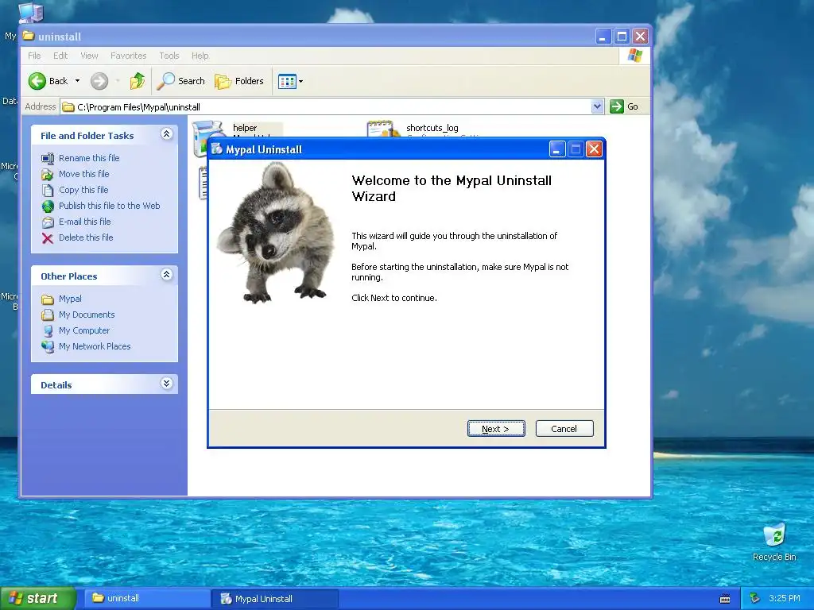This screenshot has width=814, height=610.
Task: Click the My Computer sidebar icon
Action: 48,331
